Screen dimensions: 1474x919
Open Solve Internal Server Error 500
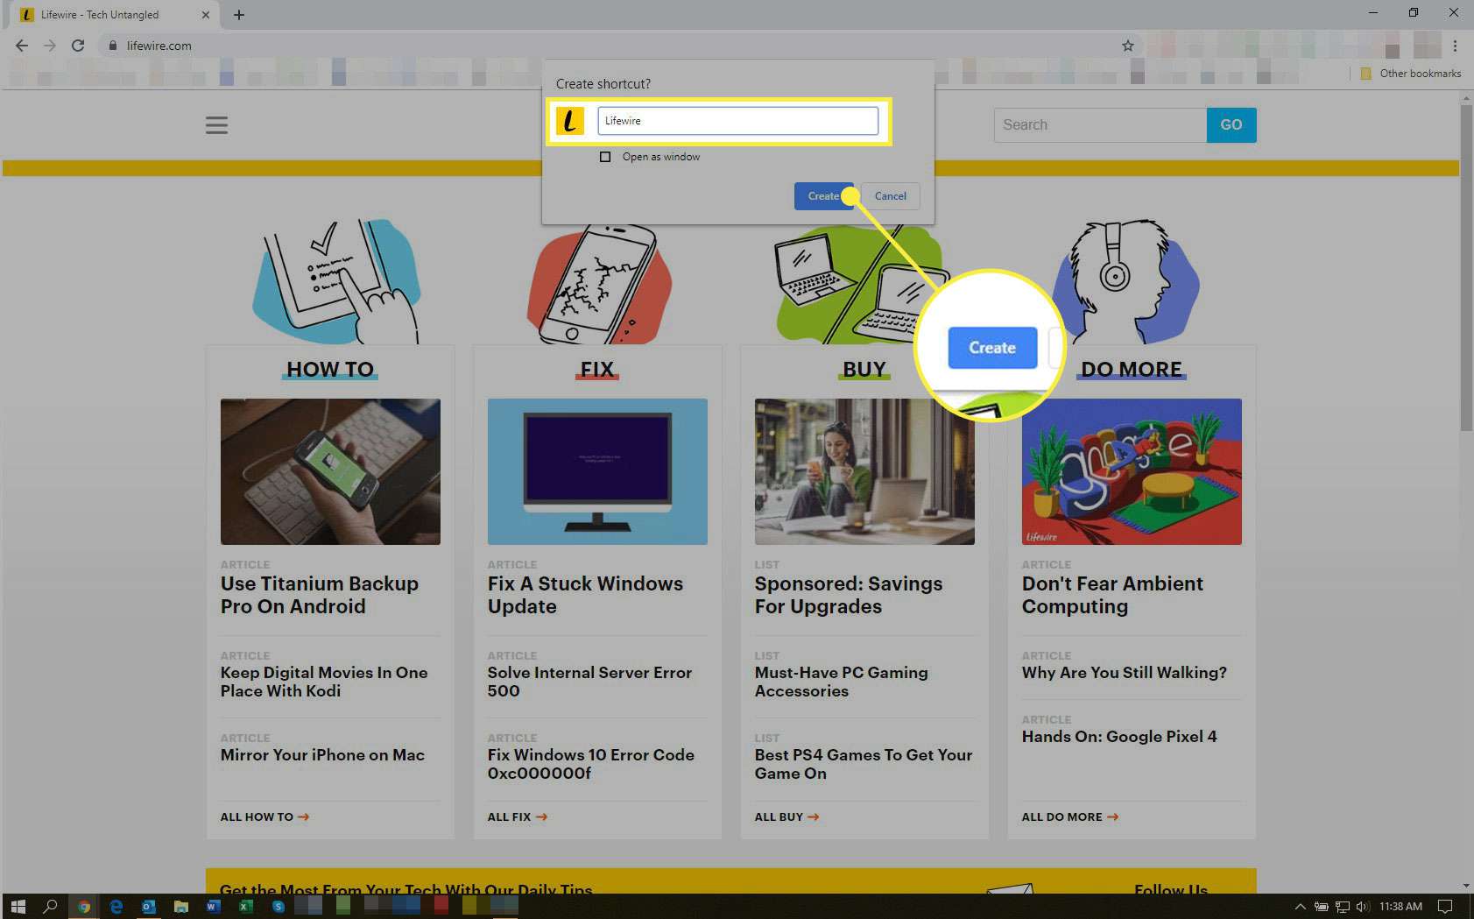tap(589, 682)
